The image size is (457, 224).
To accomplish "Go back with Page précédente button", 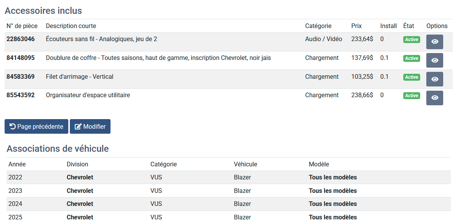I will [36, 126].
